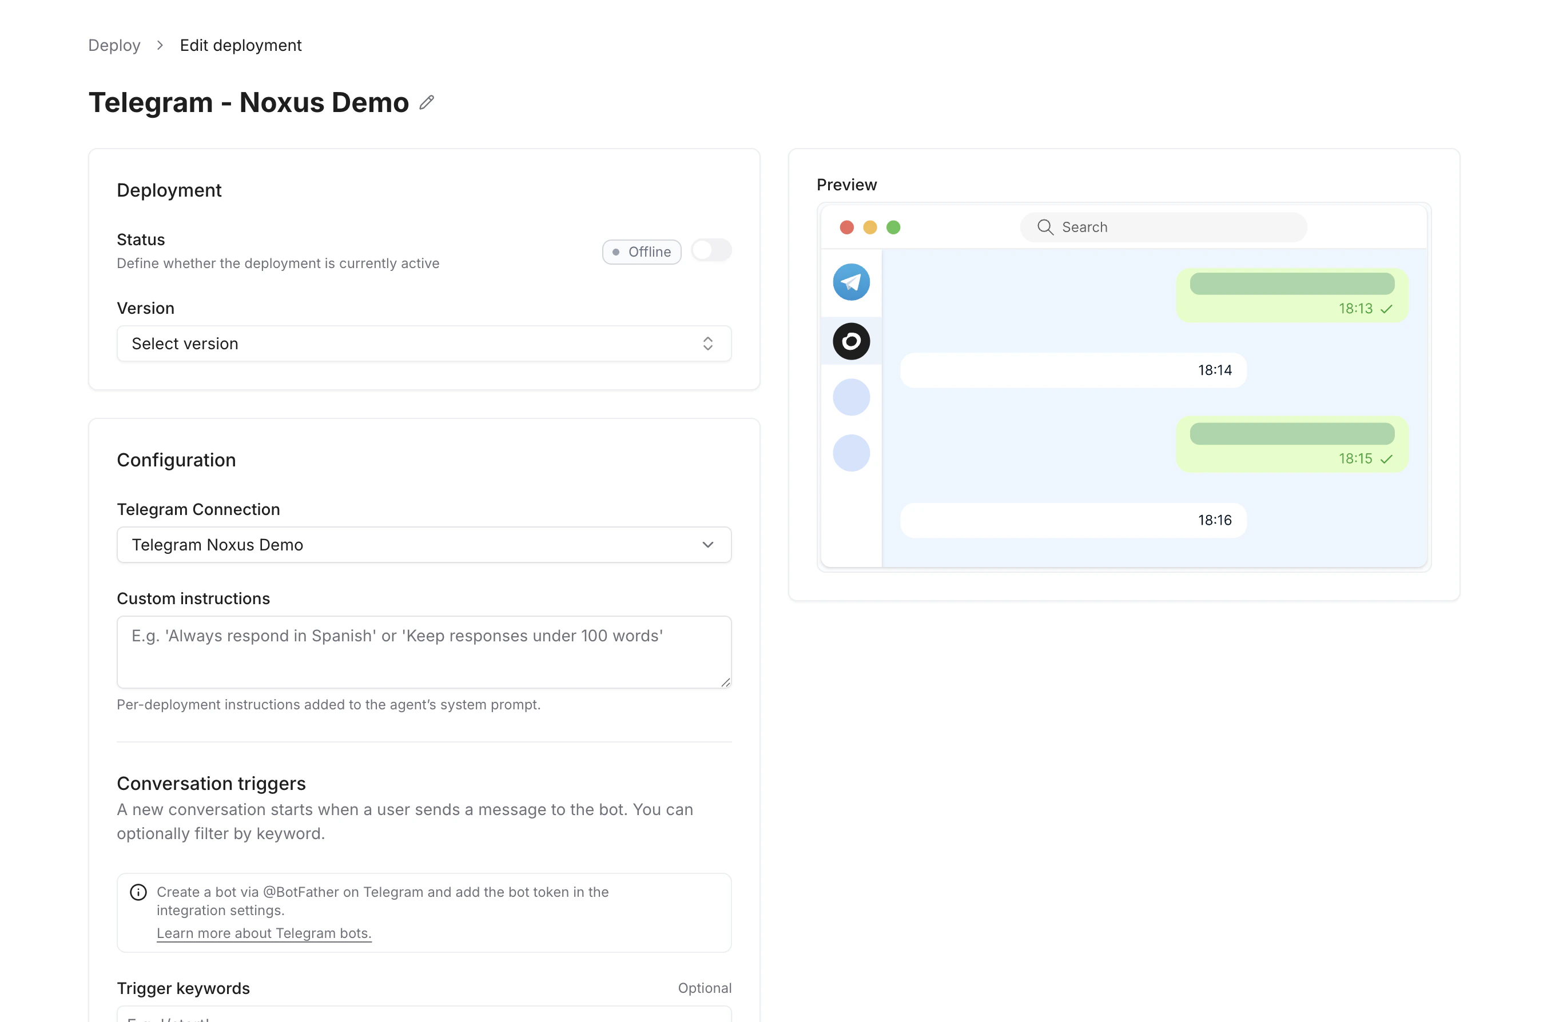The image size is (1551, 1022).
Task: Click the green traffic light dot in the preview
Action: tap(894, 227)
